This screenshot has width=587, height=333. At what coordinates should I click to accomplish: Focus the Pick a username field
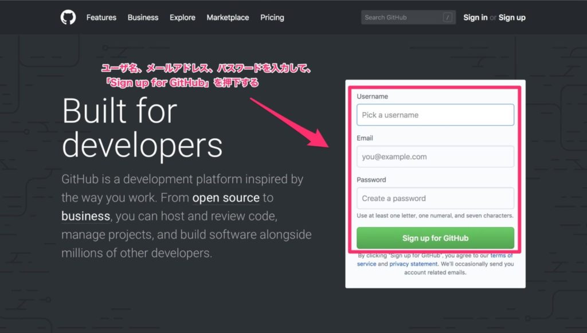pos(436,115)
